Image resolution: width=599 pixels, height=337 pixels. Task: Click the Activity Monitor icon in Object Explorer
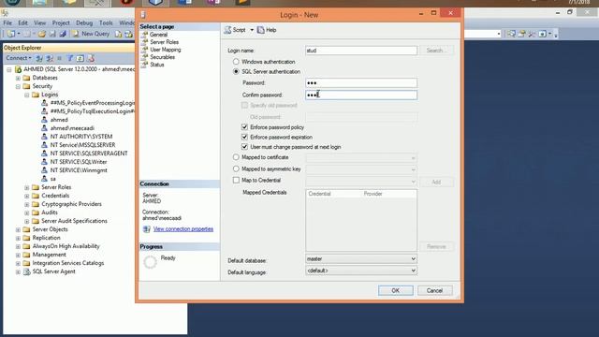[91, 58]
